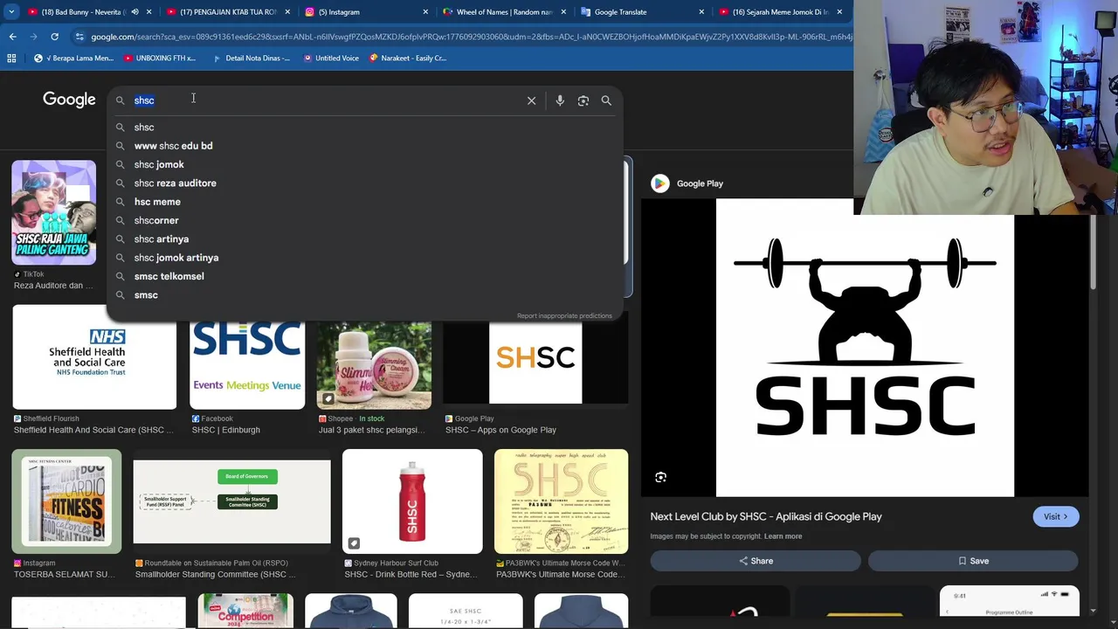Open the Berapa Lama Men... bookmark
Image resolution: width=1118 pixels, height=629 pixels.
pyautogui.click(x=73, y=58)
